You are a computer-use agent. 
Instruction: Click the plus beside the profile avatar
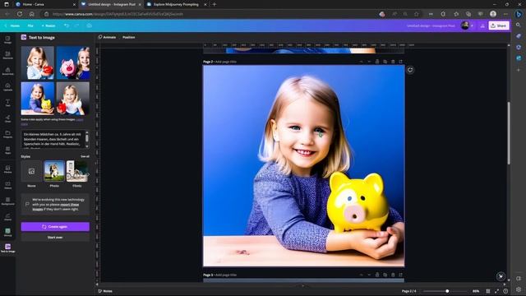pyautogui.click(x=472, y=25)
